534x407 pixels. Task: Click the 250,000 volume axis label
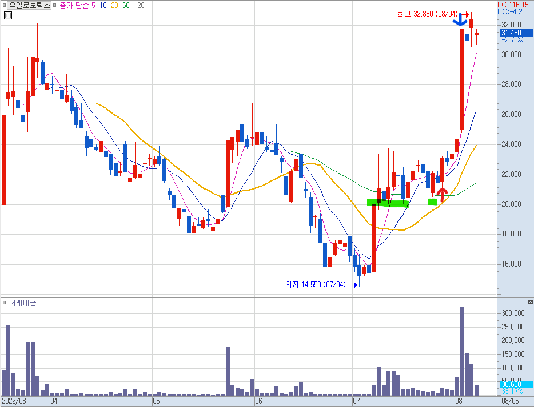tap(513, 327)
